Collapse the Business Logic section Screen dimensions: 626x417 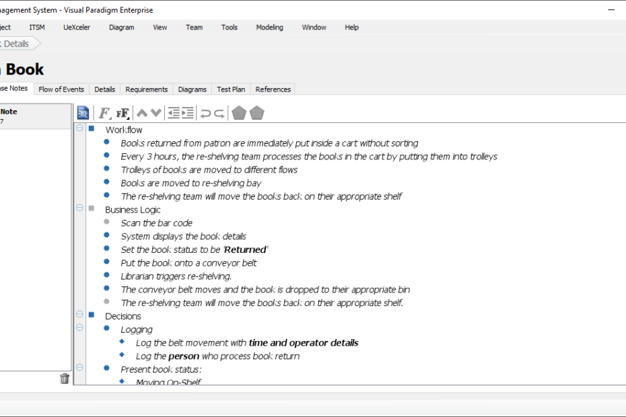pyautogui.click(x=79, y=208)
